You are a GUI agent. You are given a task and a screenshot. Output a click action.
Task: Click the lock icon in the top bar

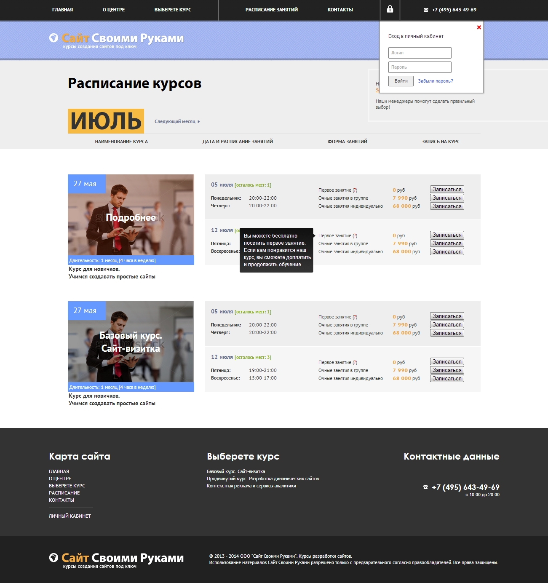tap(390, 9)
